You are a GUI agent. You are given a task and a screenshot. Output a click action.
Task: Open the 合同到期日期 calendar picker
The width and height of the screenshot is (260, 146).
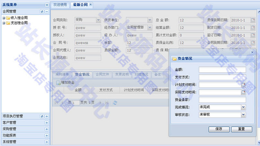click(x=253, y=43)
